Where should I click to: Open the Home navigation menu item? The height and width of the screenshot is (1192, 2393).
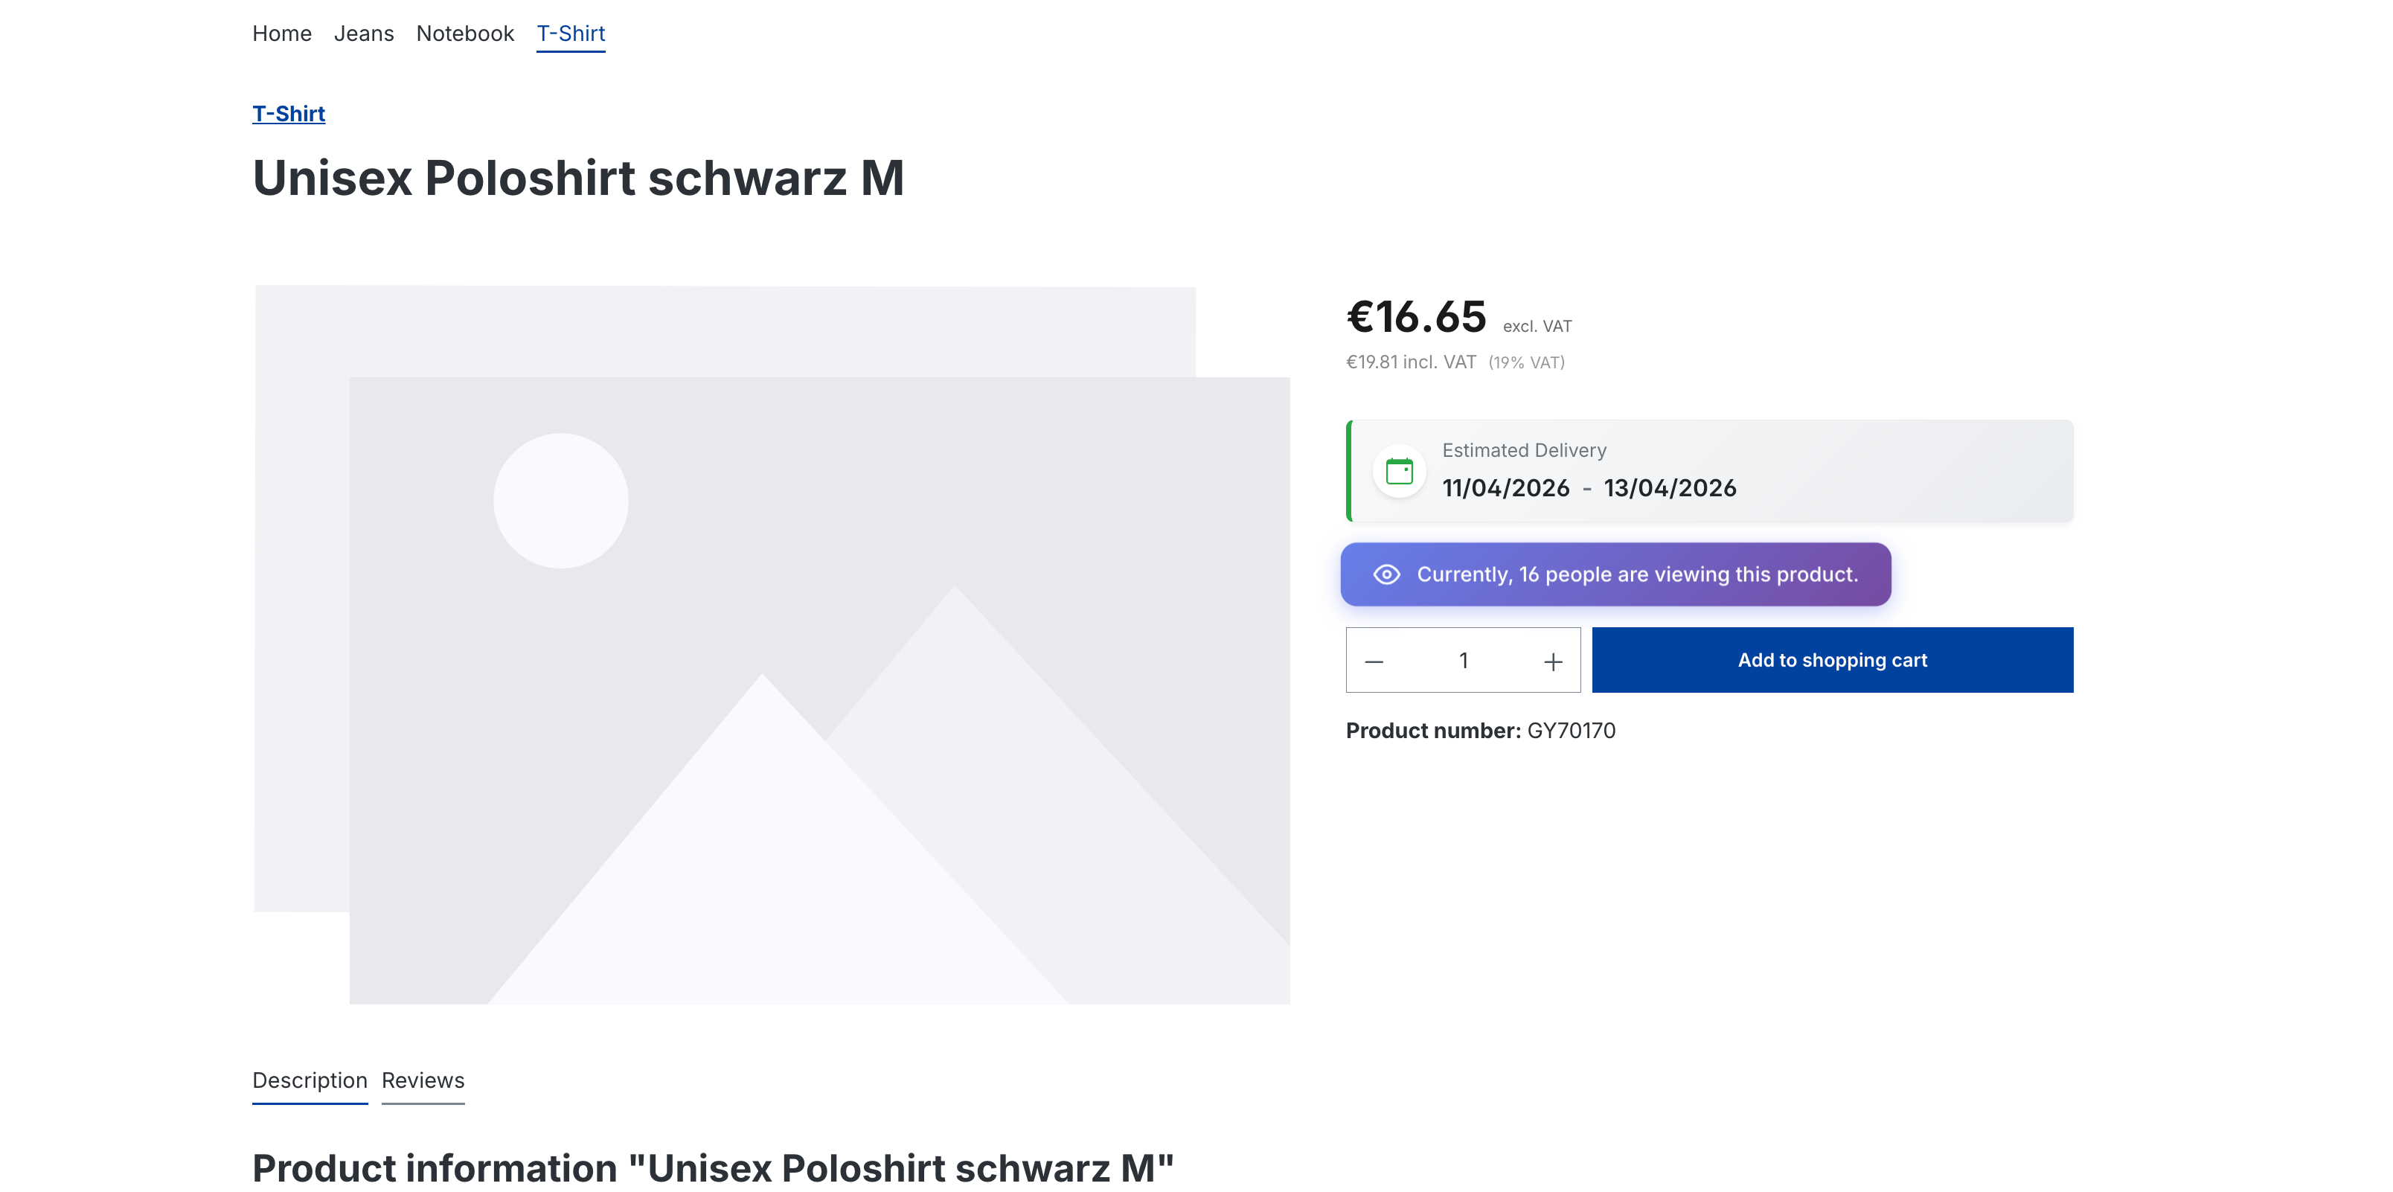(281, 33)
